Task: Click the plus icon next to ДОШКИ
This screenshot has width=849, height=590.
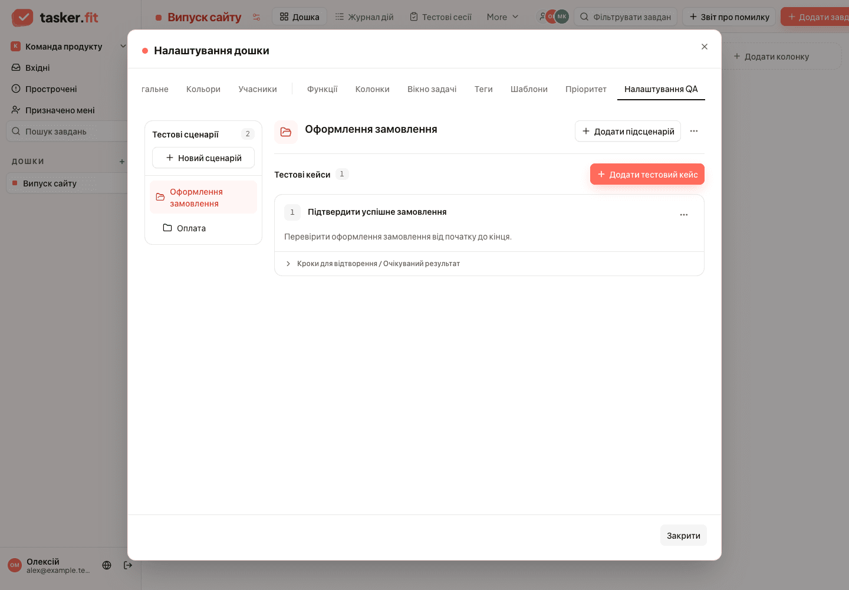Action: click(122, 162)
